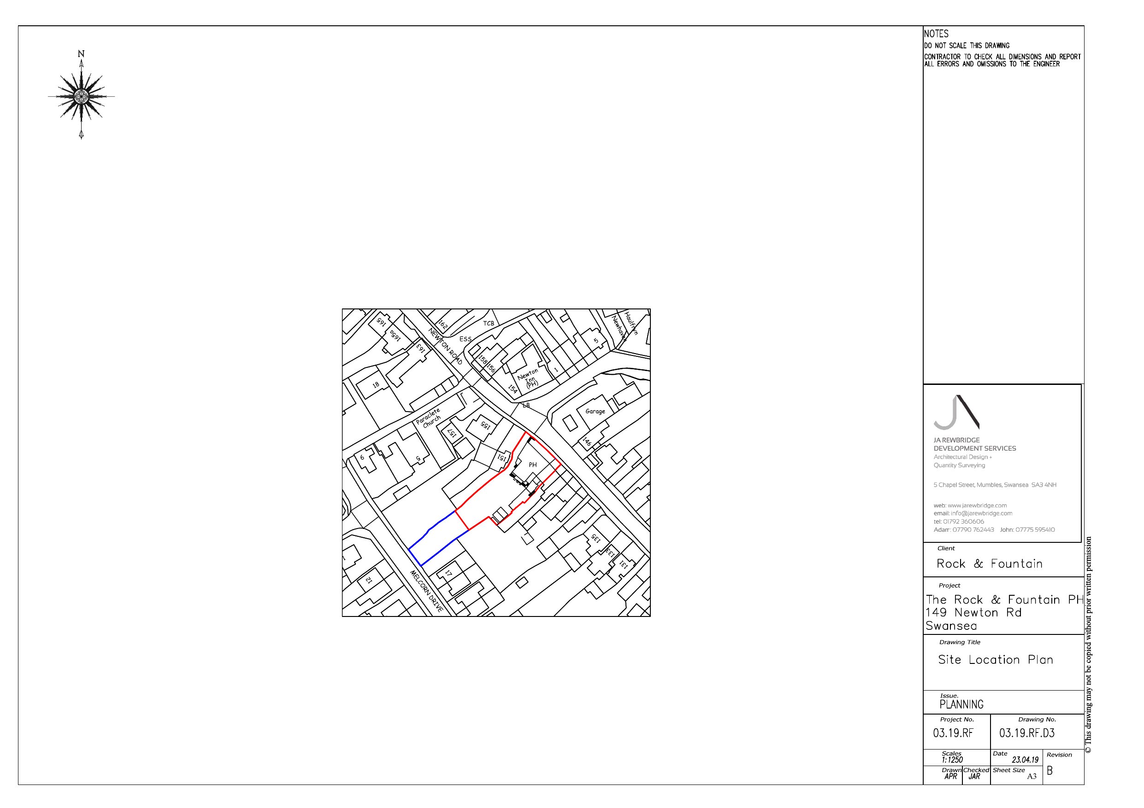The height and width of the screenshot is (808, 1144).
Task: Click the 1:1250 scale value
Action: [x=952, y=760]
